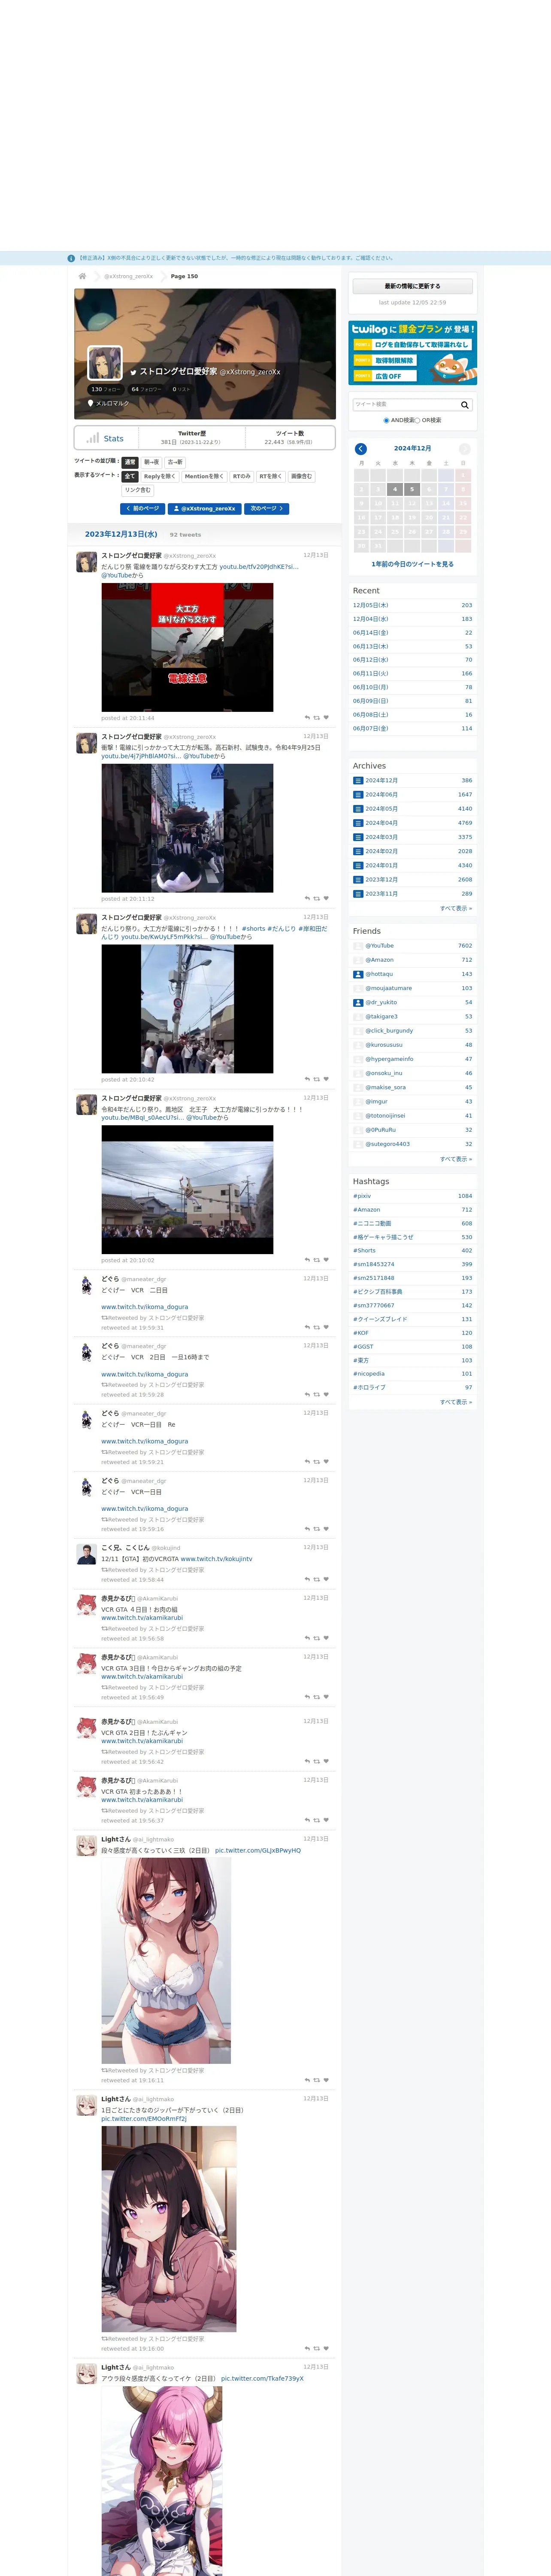Click ストロングゼロ愛好家 profile avatar in header
The height and width of the screenshot is (2576, 551).
point(105,362)
